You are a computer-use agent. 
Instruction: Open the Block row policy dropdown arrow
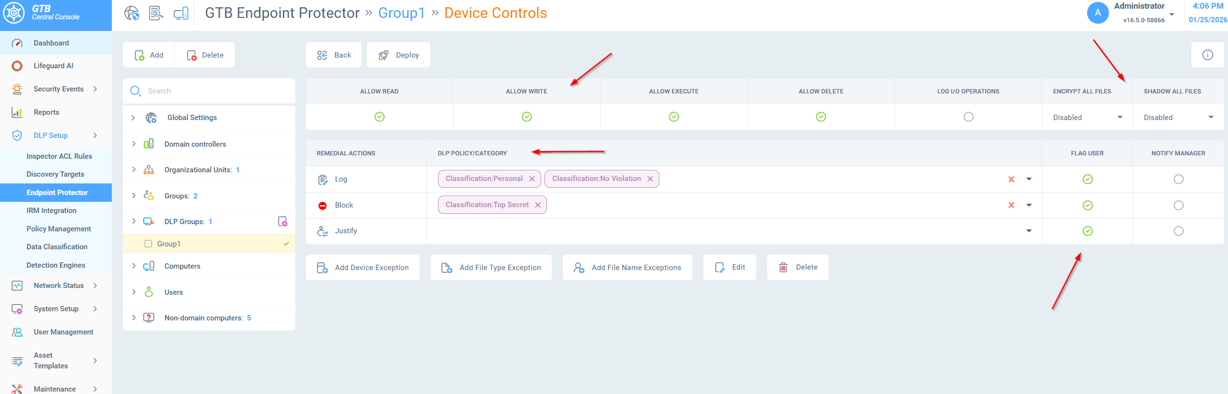pos(1029,205)
